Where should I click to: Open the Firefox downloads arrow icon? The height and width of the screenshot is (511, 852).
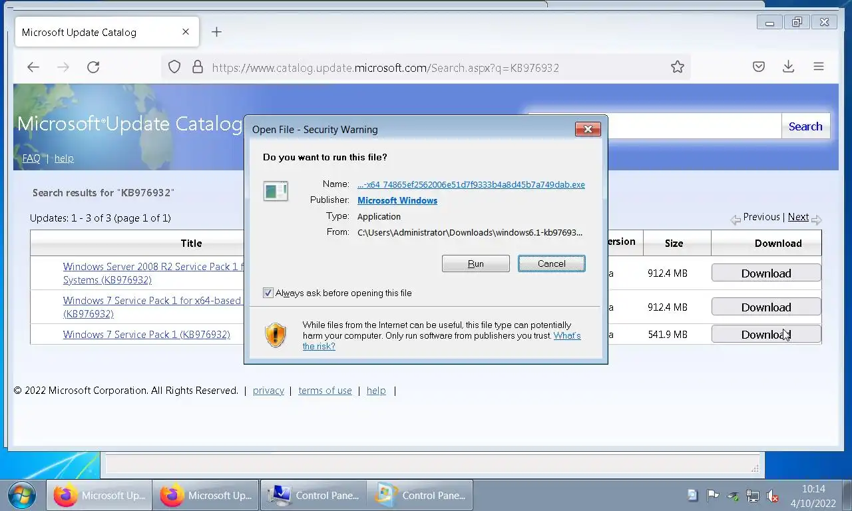[x=788, y=67]
